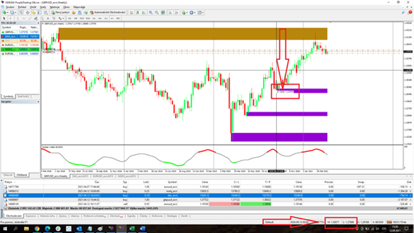Select the crosshair tool
This screenshot has height=233, width=414.
point(11,18)
